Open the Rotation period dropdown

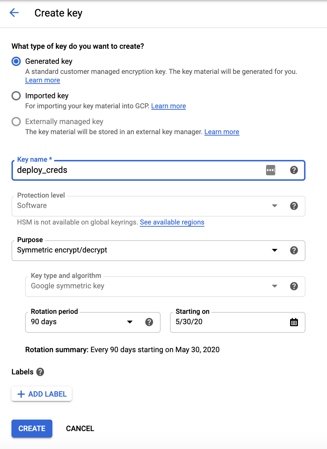129,322
